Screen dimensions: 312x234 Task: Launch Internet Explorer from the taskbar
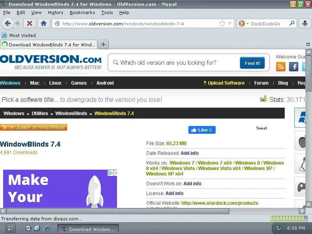pos(47,228)
